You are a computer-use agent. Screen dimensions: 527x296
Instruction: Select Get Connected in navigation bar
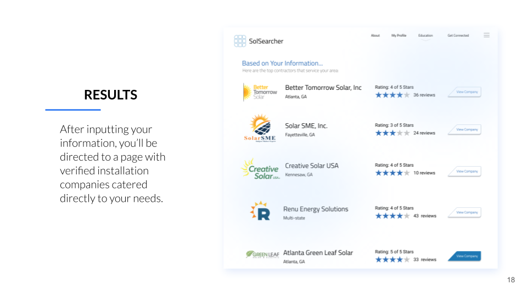[458, 35]
